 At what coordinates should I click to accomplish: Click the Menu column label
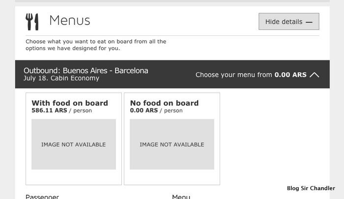pos(181,197)
